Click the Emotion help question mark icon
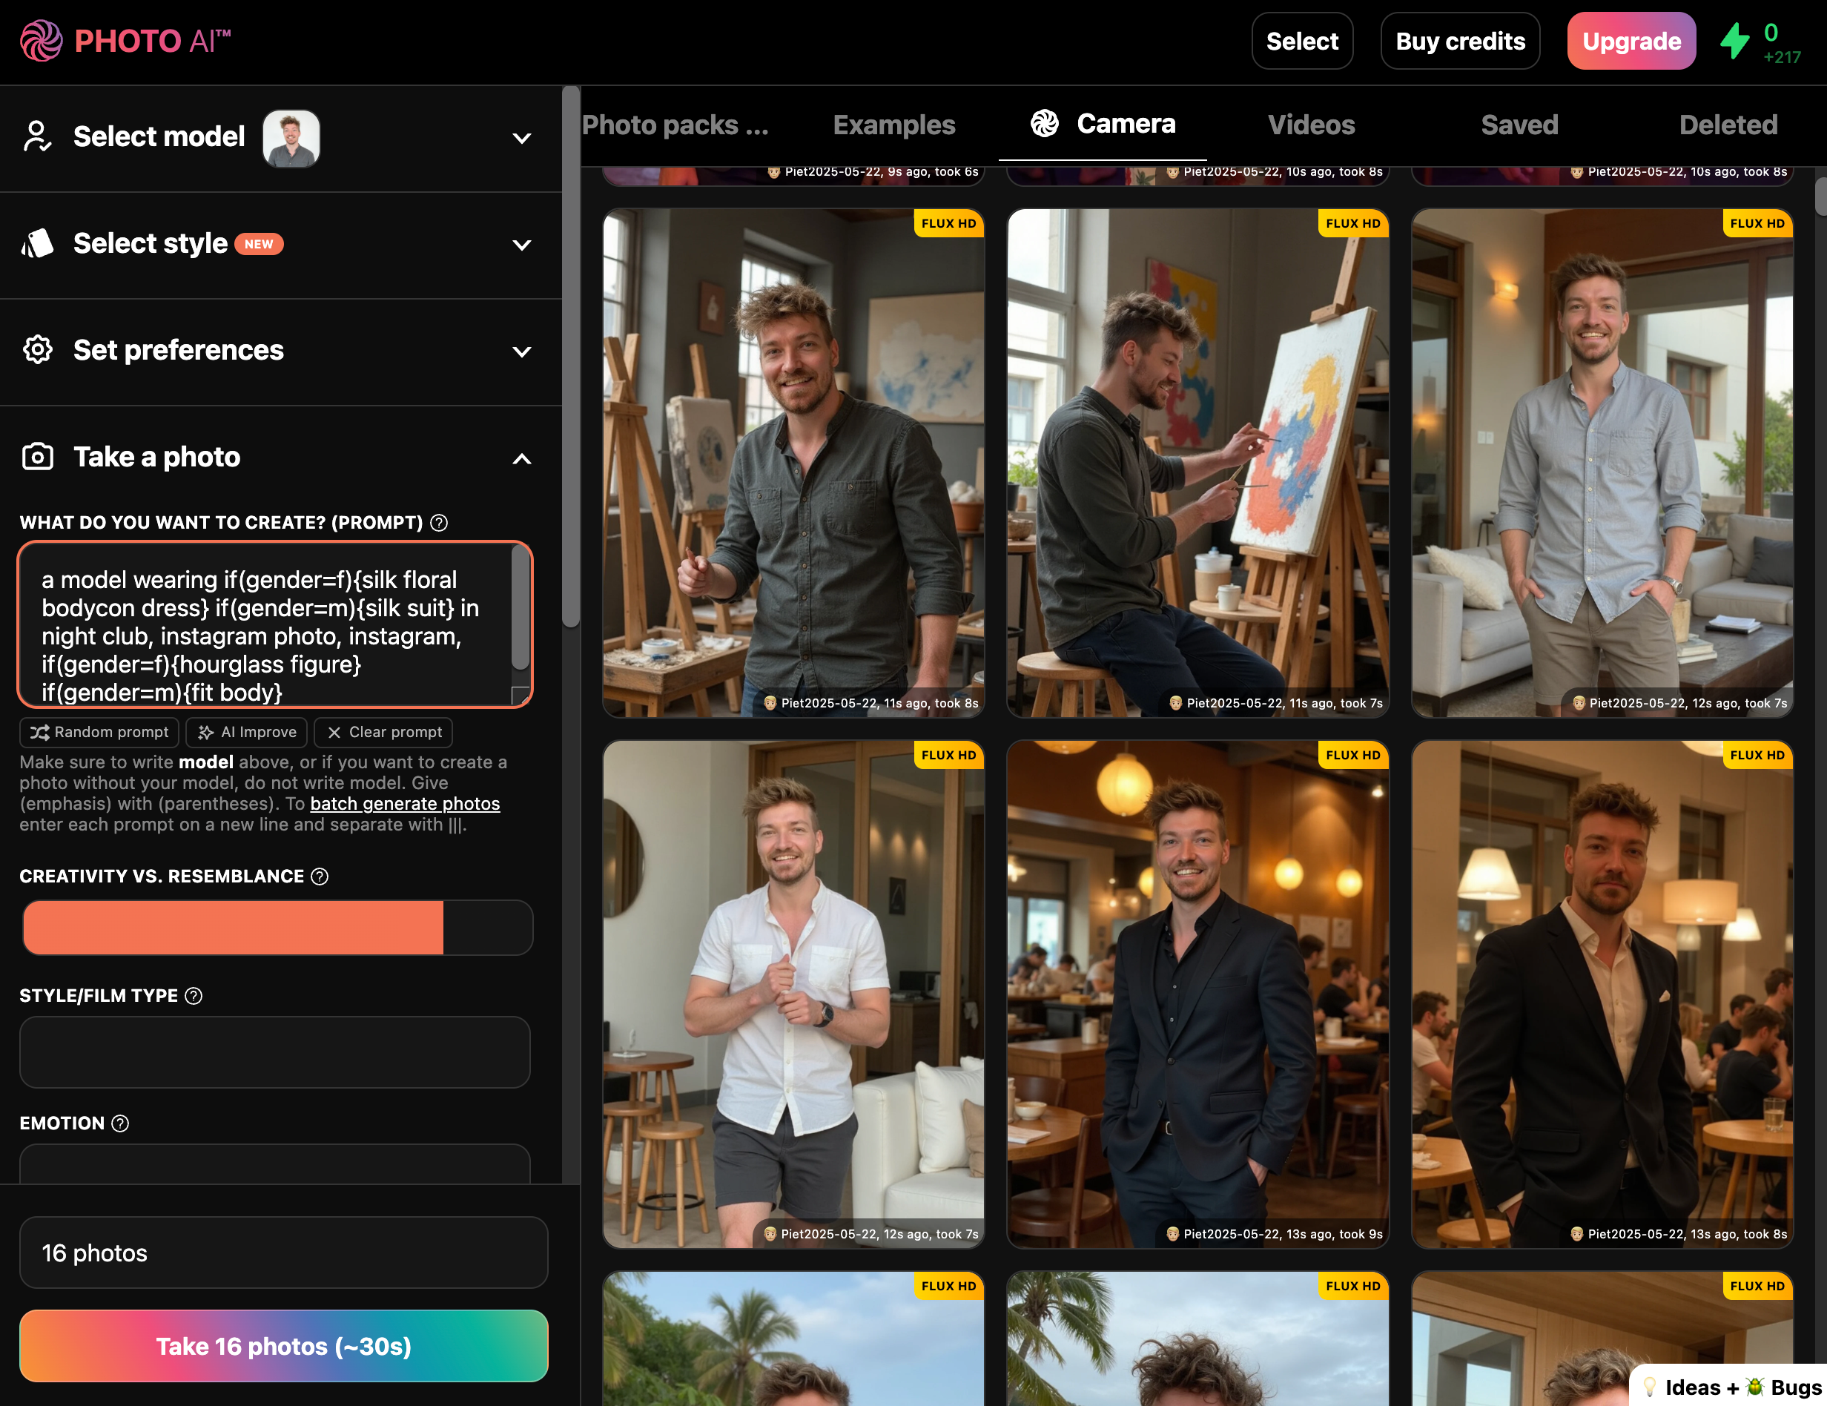1827x1406 pixels. click(x=120, y=1123)
